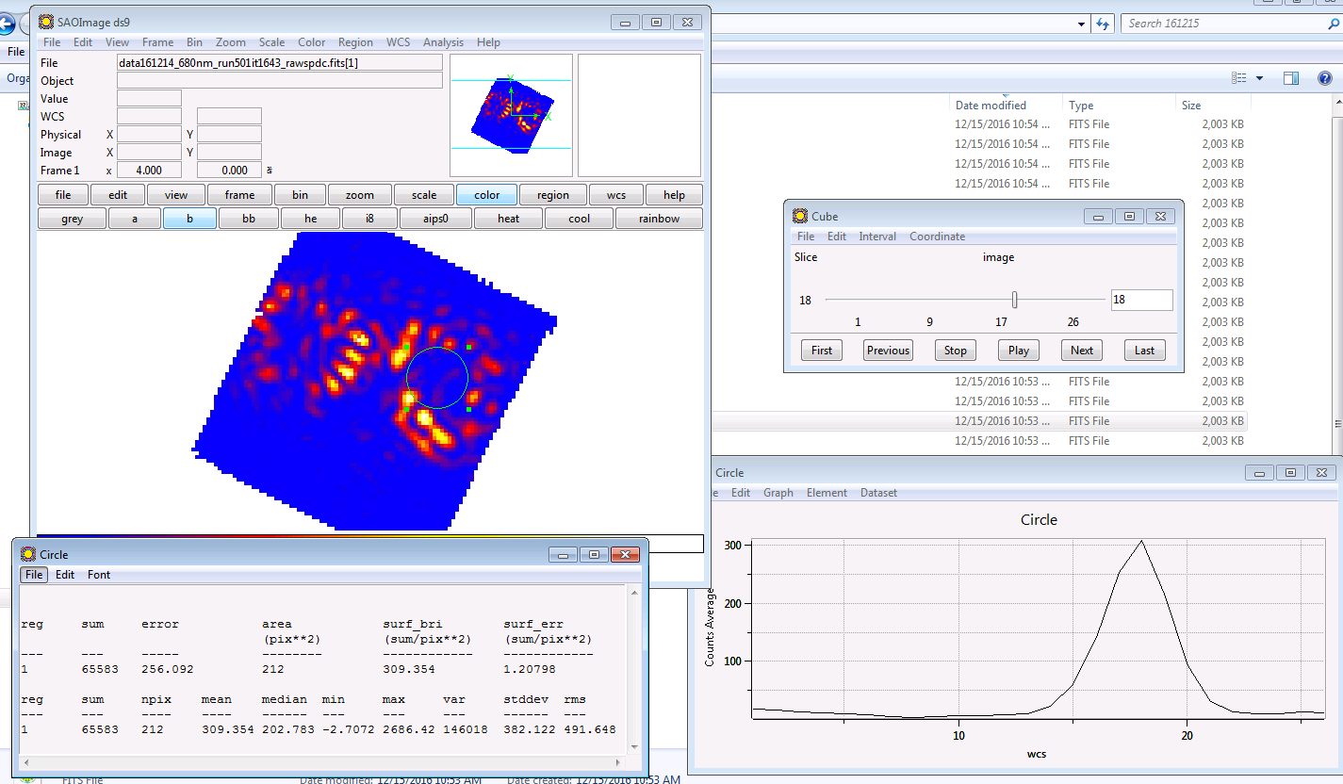Image resolution: width=1343 pixels, height=784 pixels.
Task: Select the 'aips0' colormap
Action: click(x=434, y=219)
